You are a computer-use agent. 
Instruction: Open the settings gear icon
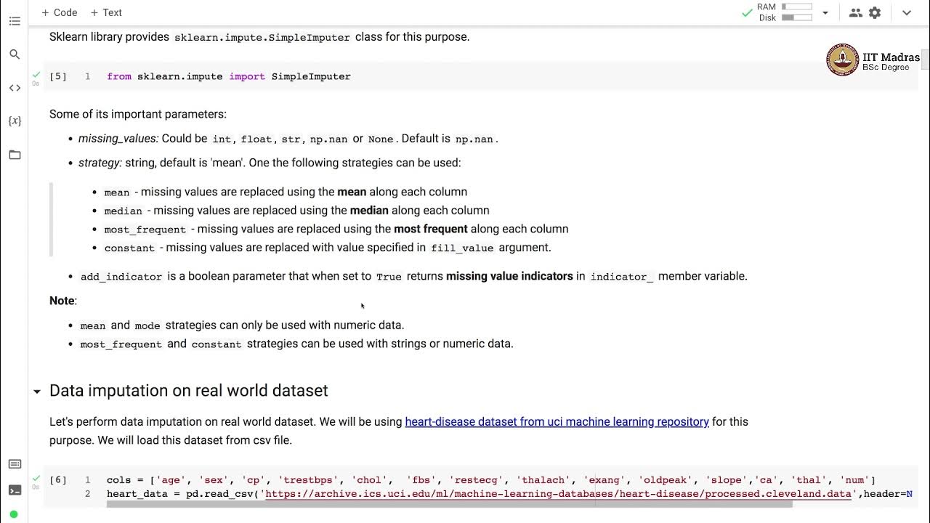pyautogui.click(x=875, y=12)
